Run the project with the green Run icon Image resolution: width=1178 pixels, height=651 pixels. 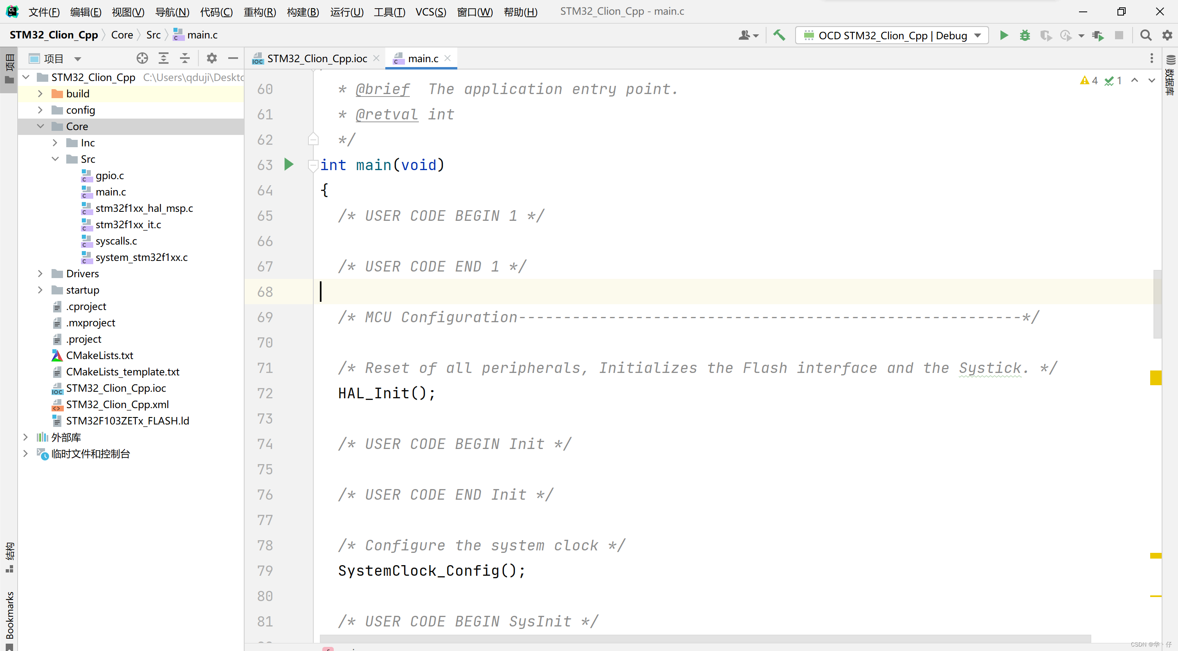click(x=1003, y=35)
